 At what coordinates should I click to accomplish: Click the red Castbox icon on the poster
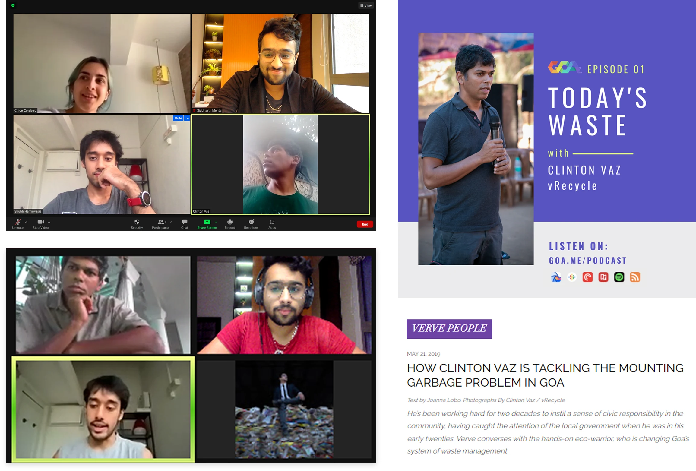point(603,277)
